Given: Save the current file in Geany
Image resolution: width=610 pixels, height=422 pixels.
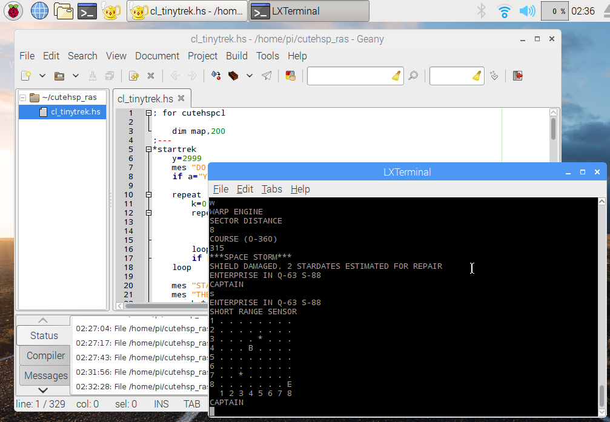Looking at the screenshot, I should click(93, 76).
